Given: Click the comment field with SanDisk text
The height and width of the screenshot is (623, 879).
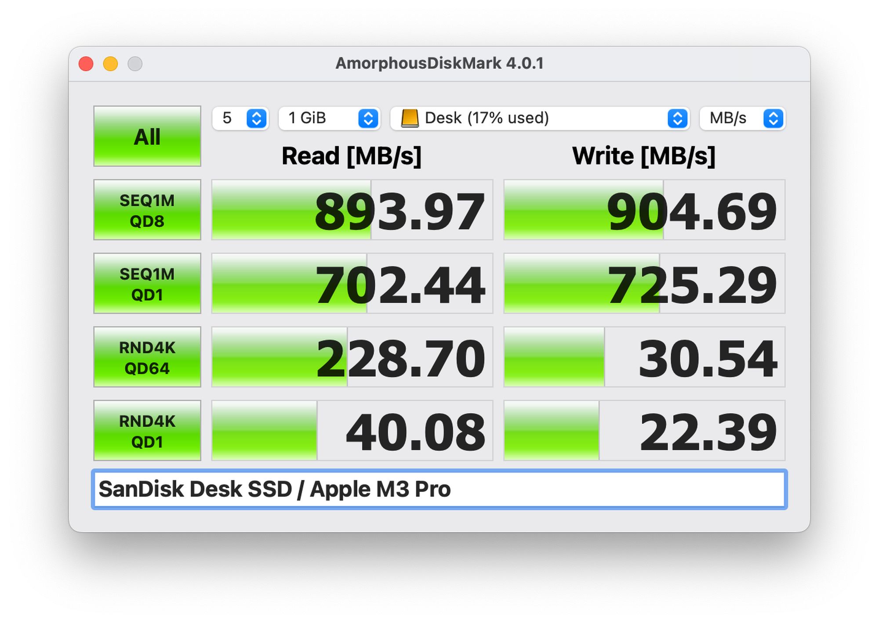Looking at the screenshot, I should (439, 489).
